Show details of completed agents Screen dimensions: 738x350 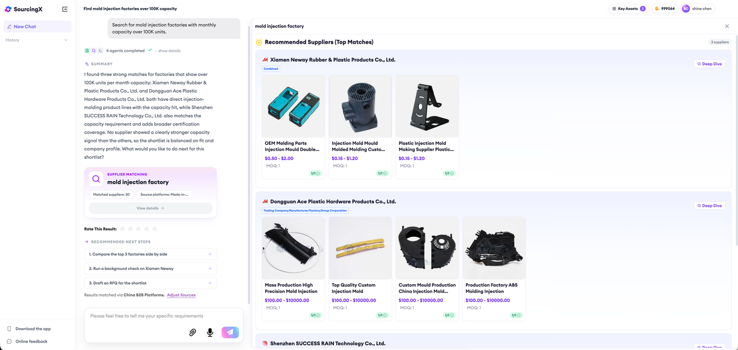tap(170, 51)
